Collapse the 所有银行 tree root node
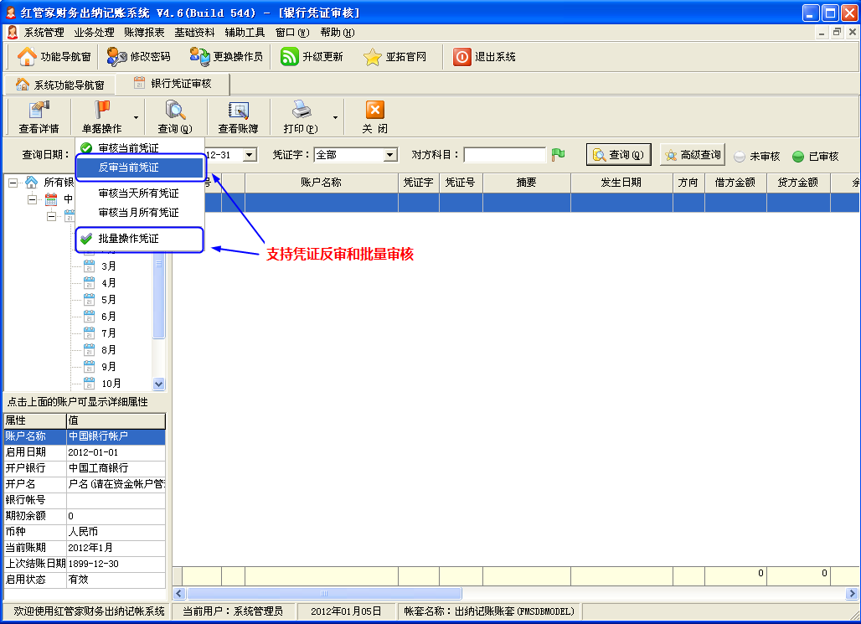The height and width of the screenshot is (624, 861). pyautogui.click(x=13, y=182)
